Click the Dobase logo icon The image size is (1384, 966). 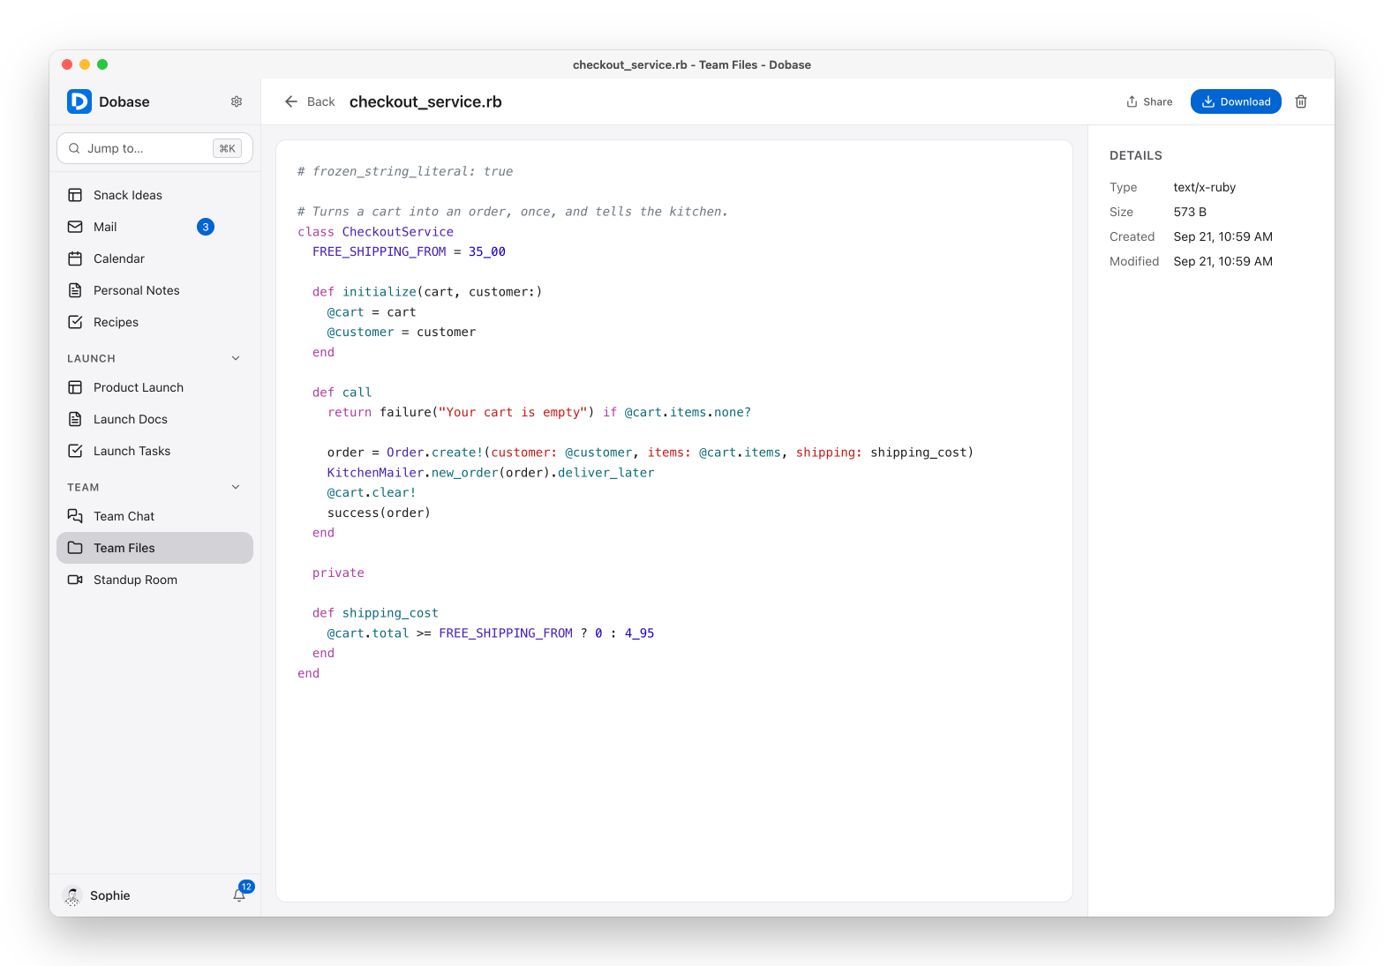click(79, 101)
